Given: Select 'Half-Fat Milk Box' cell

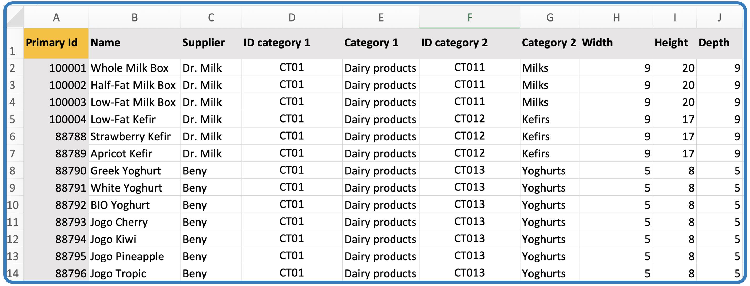Looking at the screenshot, I should (135, 84).
